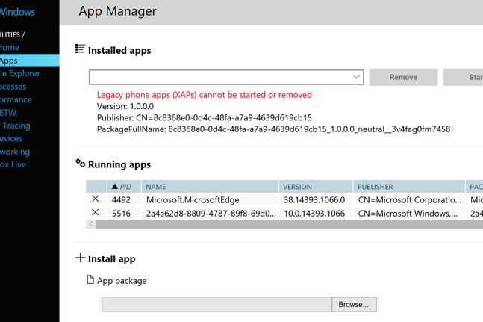Click the running apps horizontal scrollbar
The width and height of the screenshot is (483, 322).
tap(289, 224)
